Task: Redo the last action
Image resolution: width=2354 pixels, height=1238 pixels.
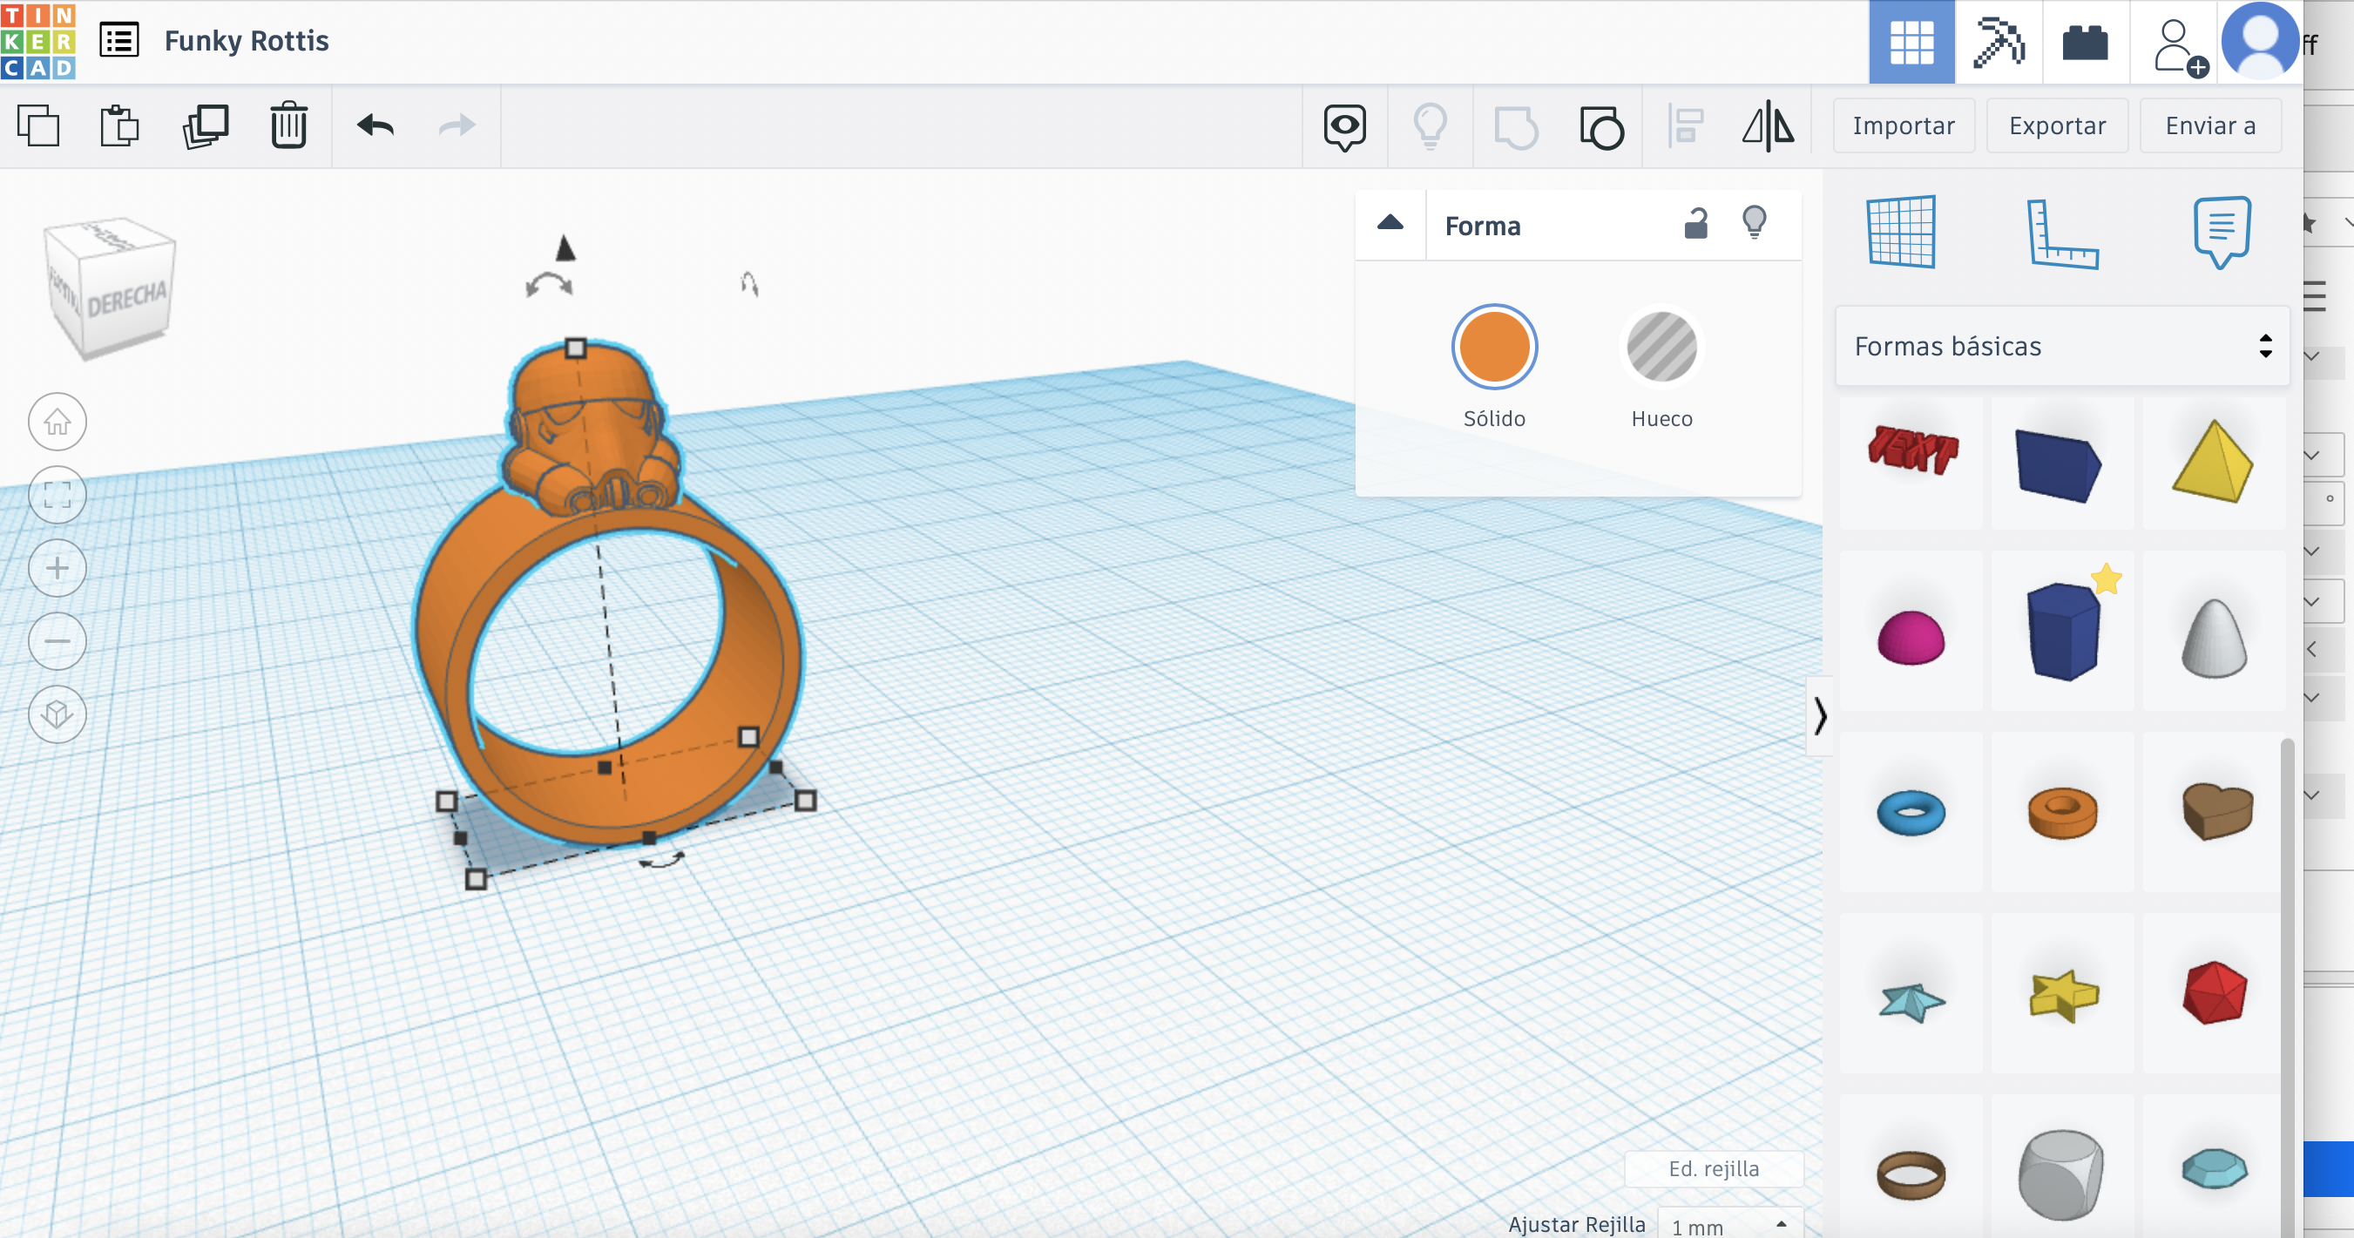Action: (457, 125)
